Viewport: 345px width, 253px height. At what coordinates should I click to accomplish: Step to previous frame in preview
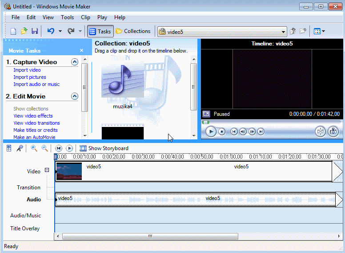[243, 132]
